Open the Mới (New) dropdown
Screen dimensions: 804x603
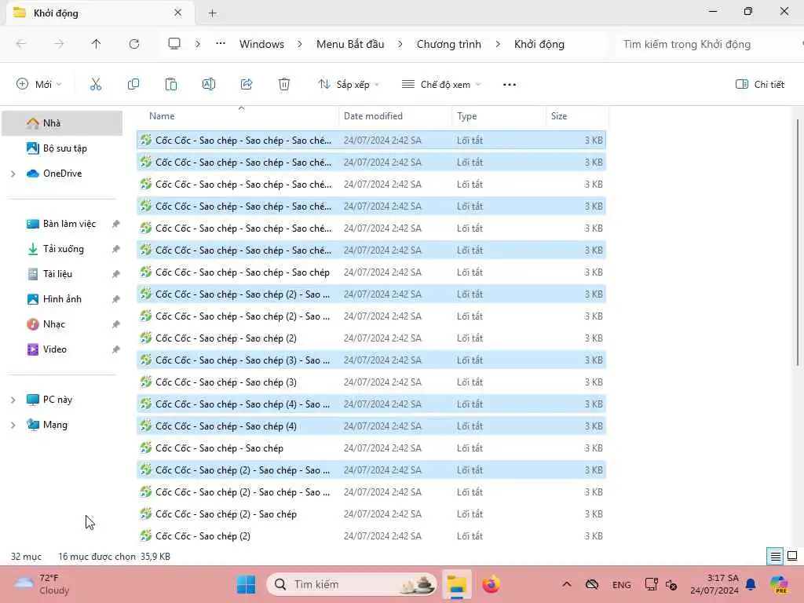point(39,84)
